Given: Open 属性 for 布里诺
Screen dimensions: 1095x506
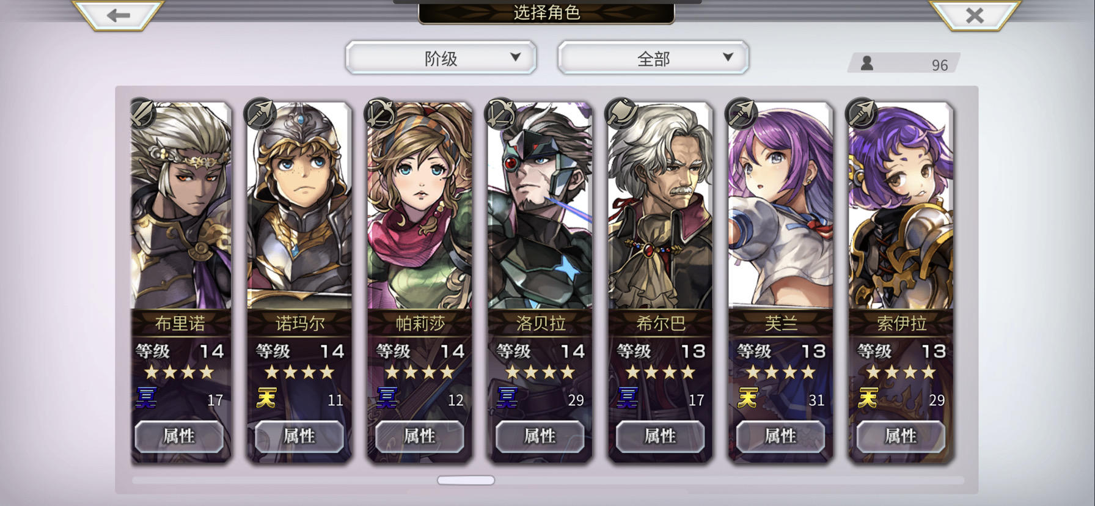Looking at the screenshot, I should click(x=179, y=436).
